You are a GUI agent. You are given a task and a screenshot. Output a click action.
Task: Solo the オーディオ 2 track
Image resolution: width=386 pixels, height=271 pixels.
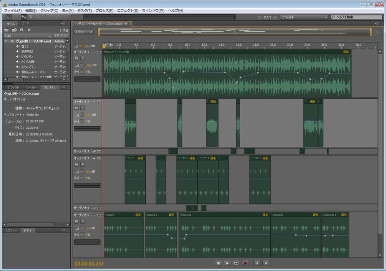82,108
